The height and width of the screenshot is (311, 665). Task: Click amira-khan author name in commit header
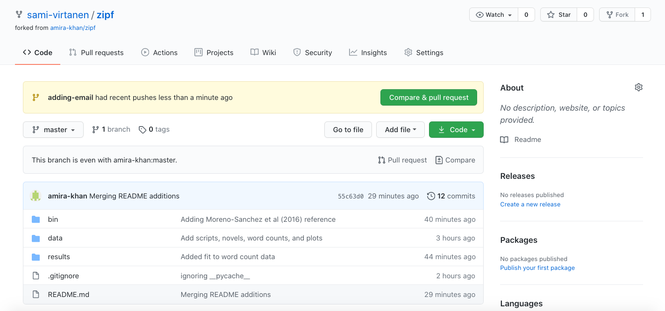tap(67, 196)
